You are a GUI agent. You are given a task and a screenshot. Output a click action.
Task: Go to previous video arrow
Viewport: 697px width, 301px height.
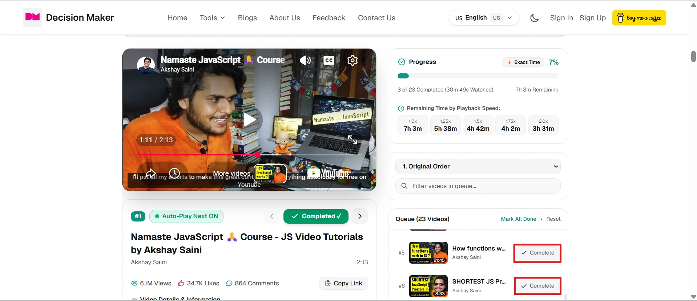[x=272, y=216]
